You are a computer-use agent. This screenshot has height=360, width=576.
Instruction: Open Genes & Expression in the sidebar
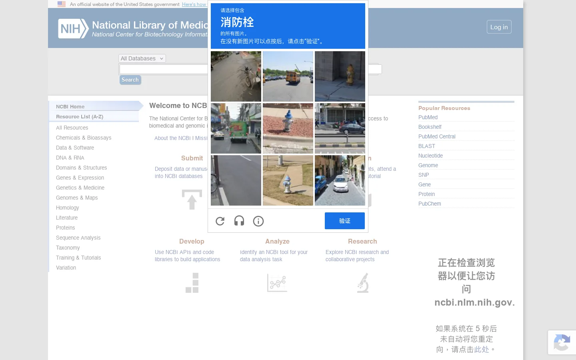(80, 178)
